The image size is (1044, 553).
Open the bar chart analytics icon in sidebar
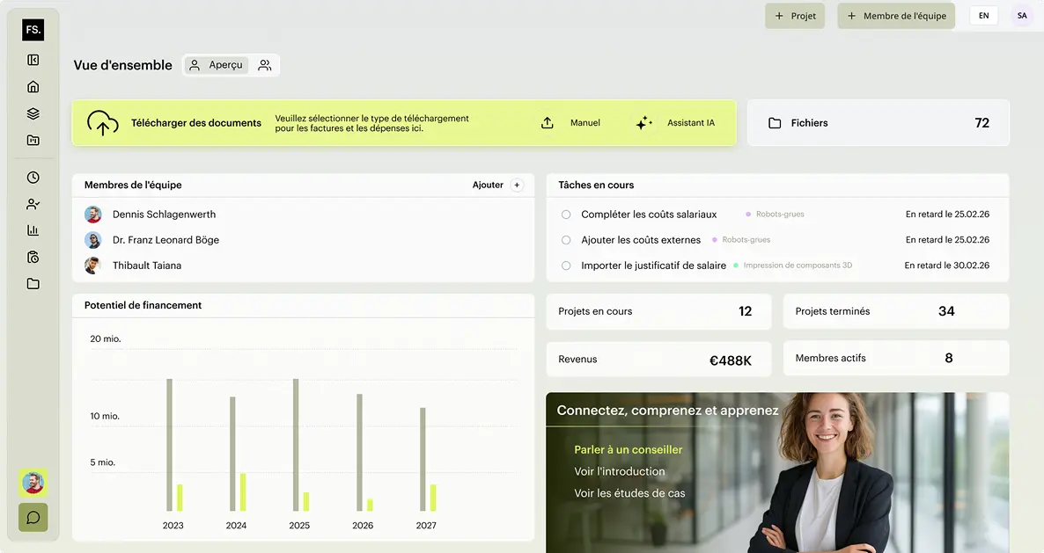tap(33, 230)
